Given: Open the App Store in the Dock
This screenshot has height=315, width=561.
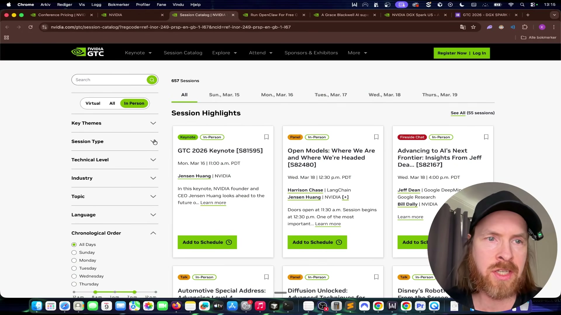Looking at the screenshot, I should point(232,306).
